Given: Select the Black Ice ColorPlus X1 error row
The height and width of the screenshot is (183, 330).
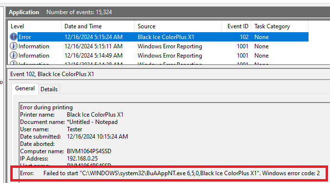Looking at the screenshot, I should (x=159, y=37).
